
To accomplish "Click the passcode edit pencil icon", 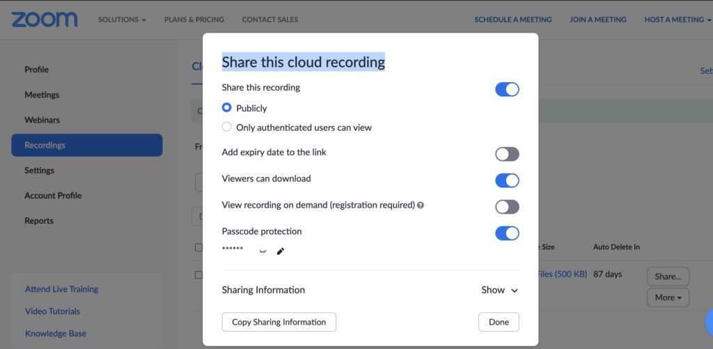I will click(x=281, y=251).
